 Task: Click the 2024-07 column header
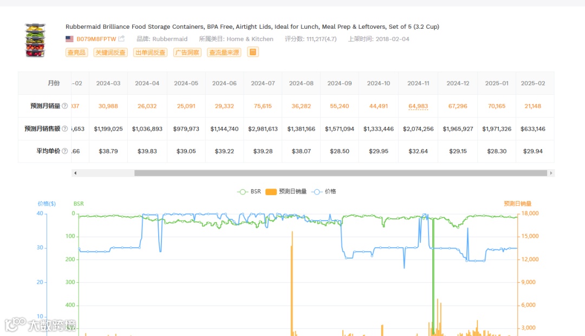point(263,83)
